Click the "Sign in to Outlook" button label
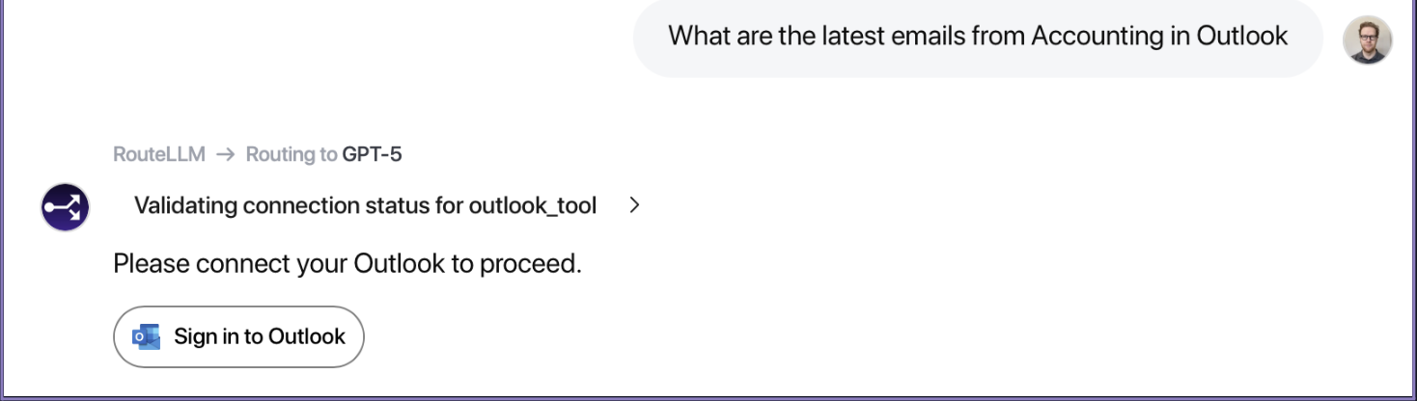 (x=259, y=336)
